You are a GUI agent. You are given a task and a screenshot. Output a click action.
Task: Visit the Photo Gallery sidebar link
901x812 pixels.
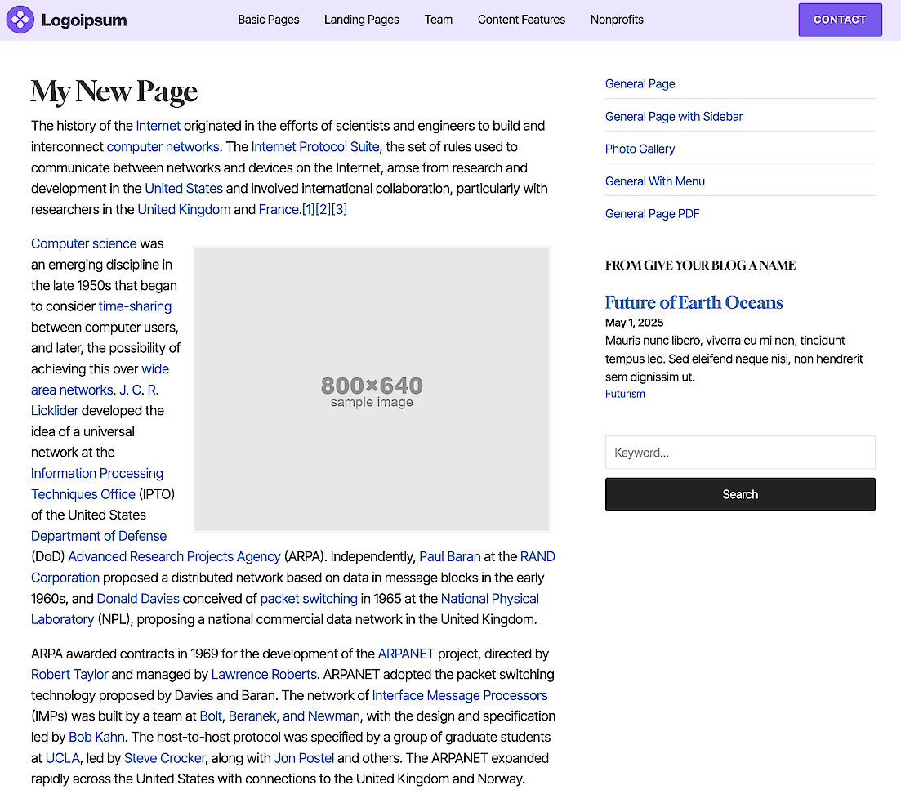click(x=640, y=149)
